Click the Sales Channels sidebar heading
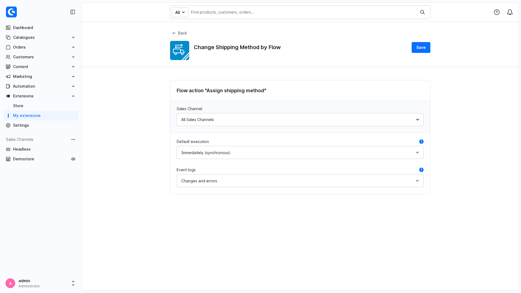The width and height of the screenshot is (521, 293). pyautogui.click(x=20, y=139)
